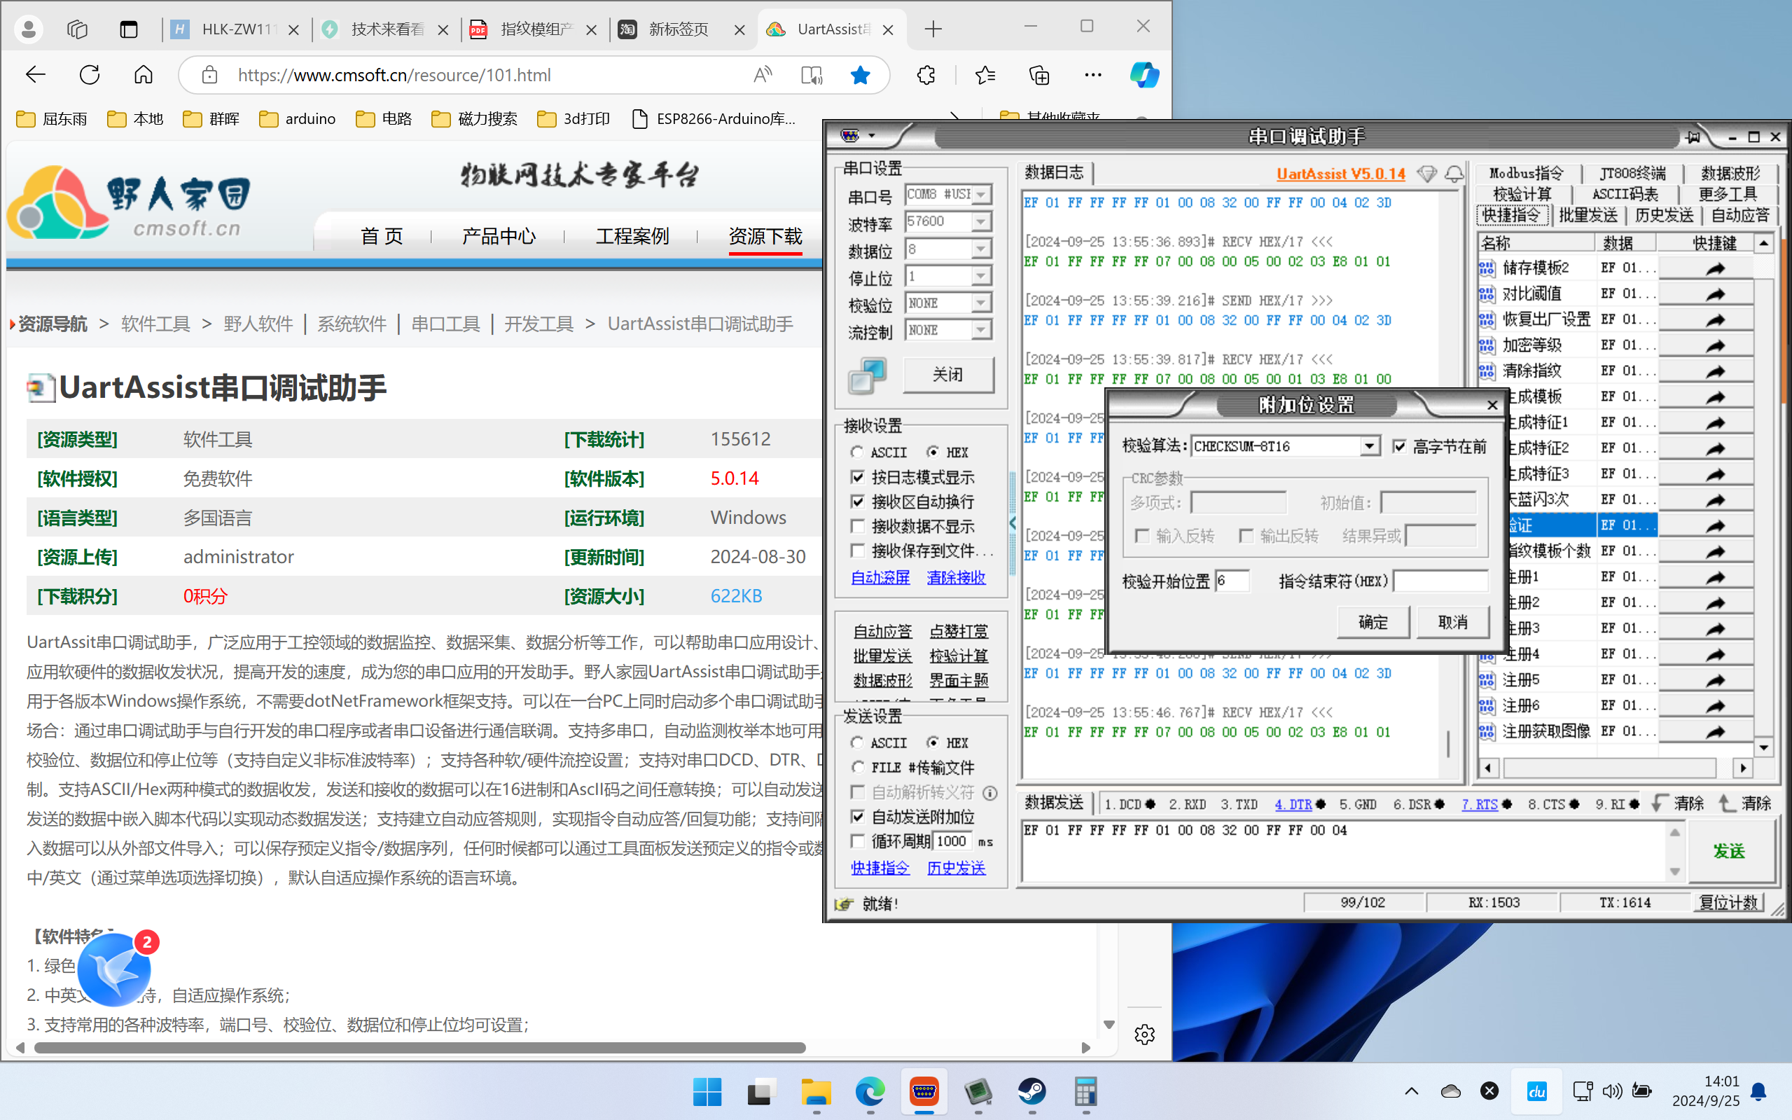Viewport: 1792px width, 1120px height.
Task: Click the pin icon in 串口调试助手 title bar
Action: point(1693,137)
